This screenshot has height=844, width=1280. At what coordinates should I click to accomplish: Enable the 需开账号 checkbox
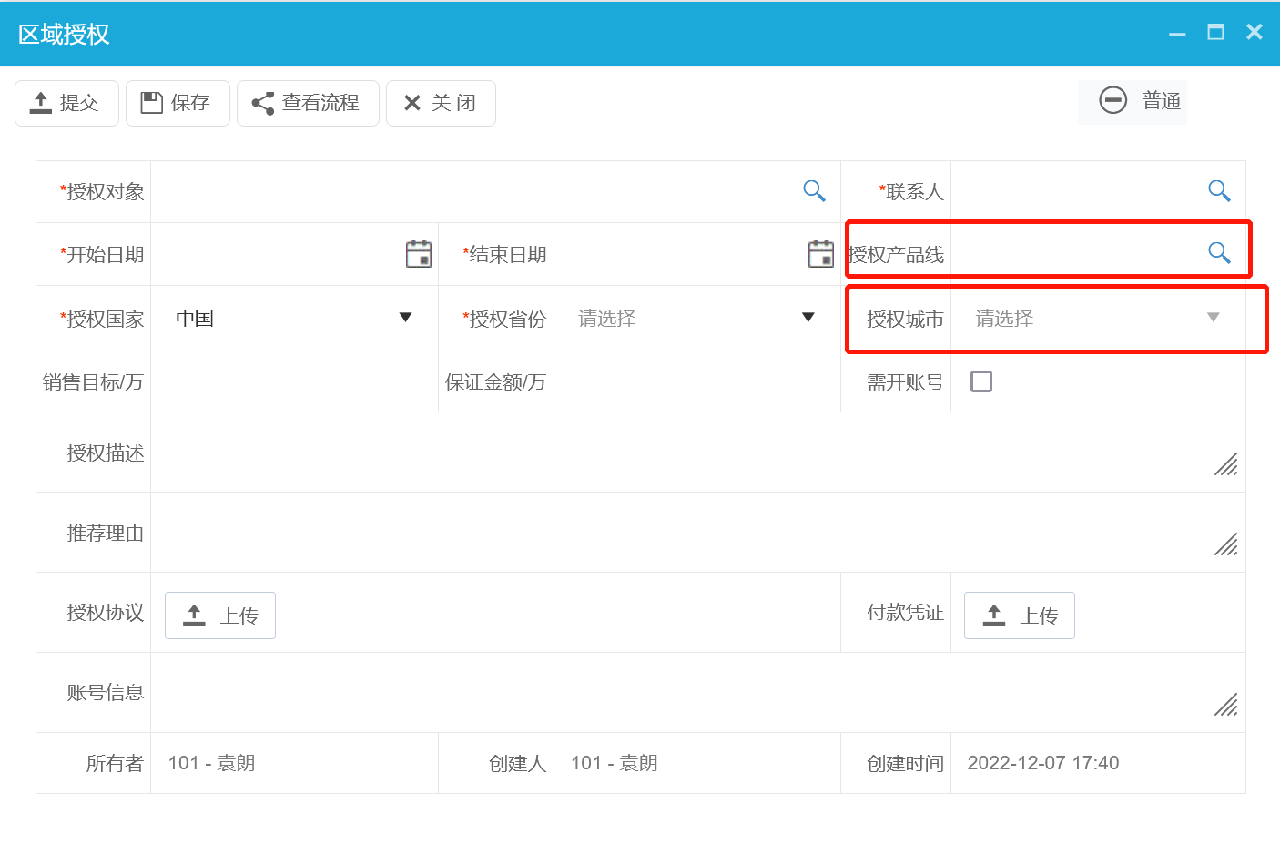click(x=980, y=381)
